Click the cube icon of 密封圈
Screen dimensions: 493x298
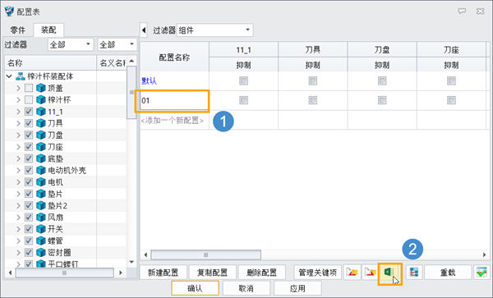41,253
